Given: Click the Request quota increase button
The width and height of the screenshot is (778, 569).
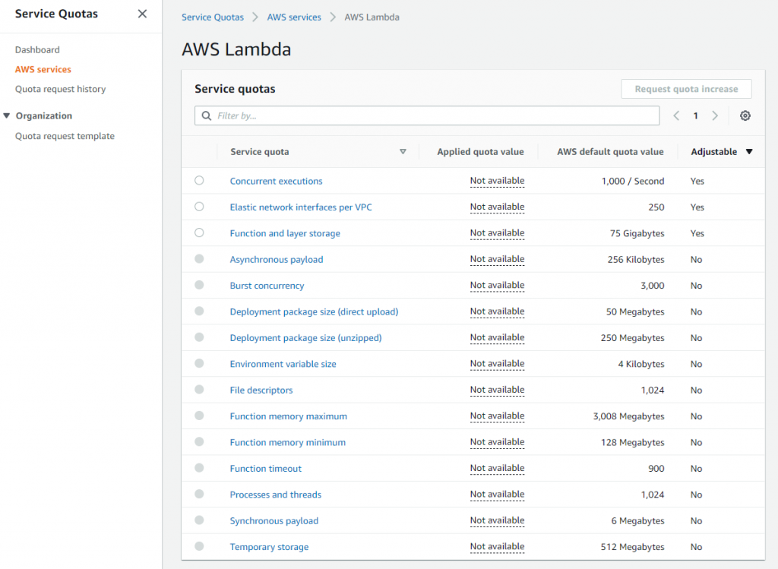Looking at the screenshot, I should tap(685, 89).
